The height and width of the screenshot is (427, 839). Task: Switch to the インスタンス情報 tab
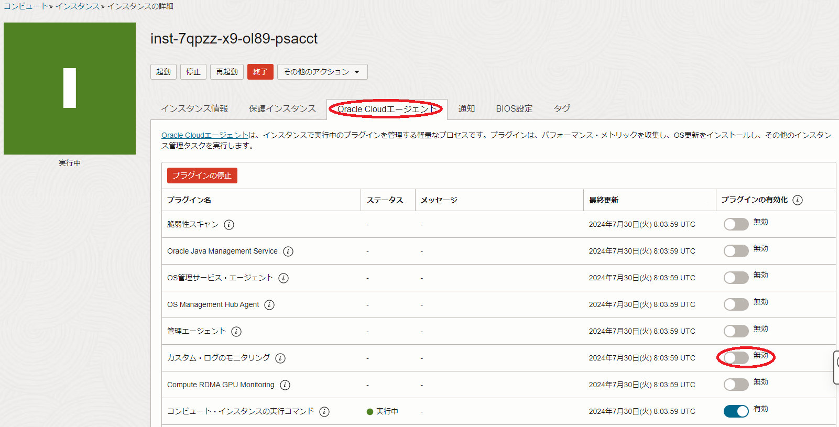pos(194,108)
